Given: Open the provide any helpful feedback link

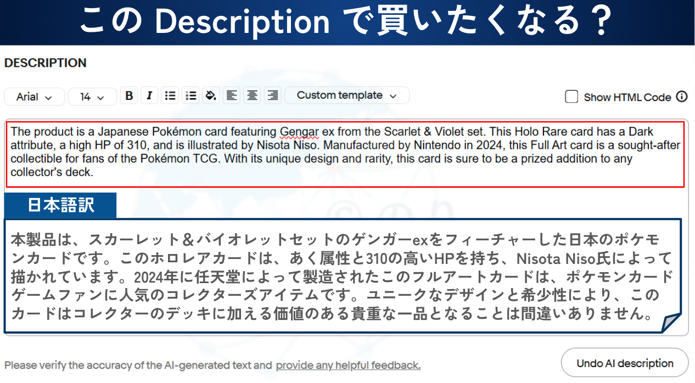Looking at the screenshot, I should tap(348, 365).
